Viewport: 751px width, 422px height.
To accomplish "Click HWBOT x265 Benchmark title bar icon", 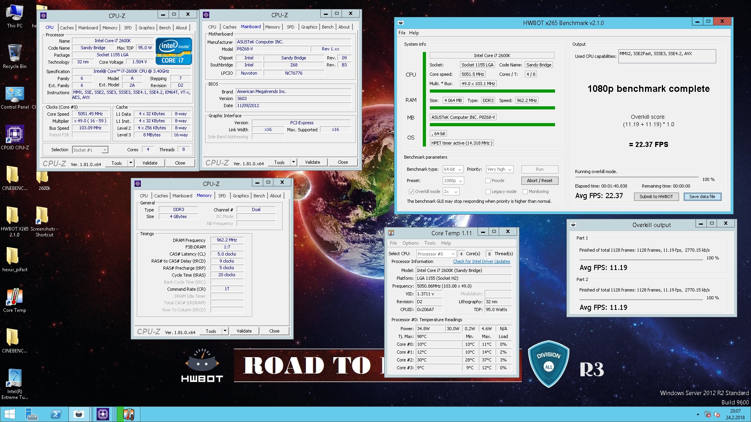I will (x=401, y=23).
